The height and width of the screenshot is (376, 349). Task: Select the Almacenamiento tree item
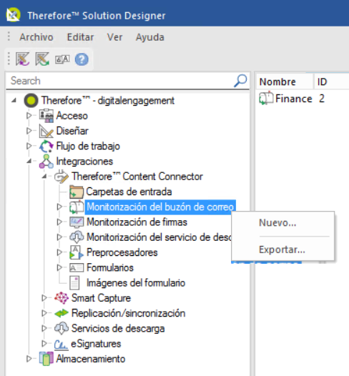(x=91, y=359)
